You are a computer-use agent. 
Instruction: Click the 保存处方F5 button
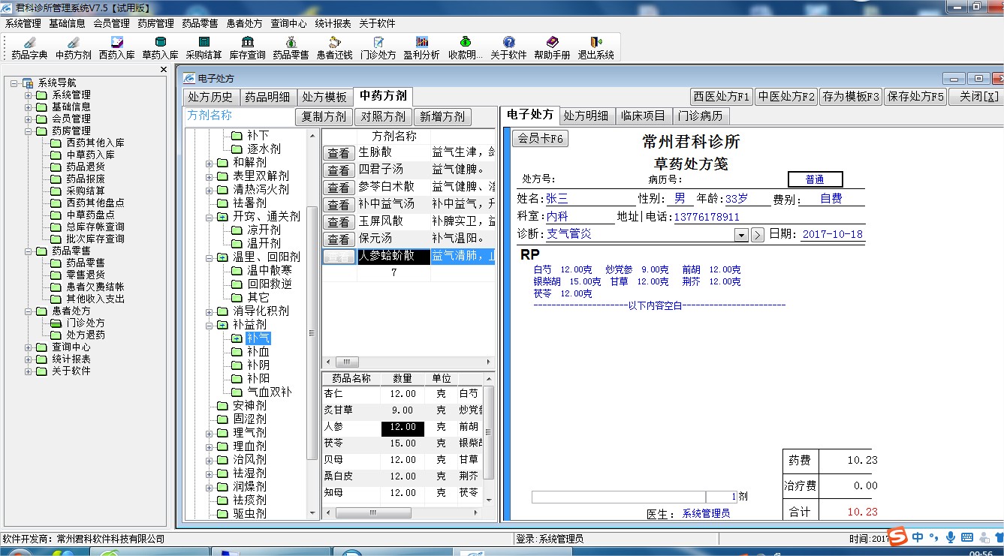(915, 97)
